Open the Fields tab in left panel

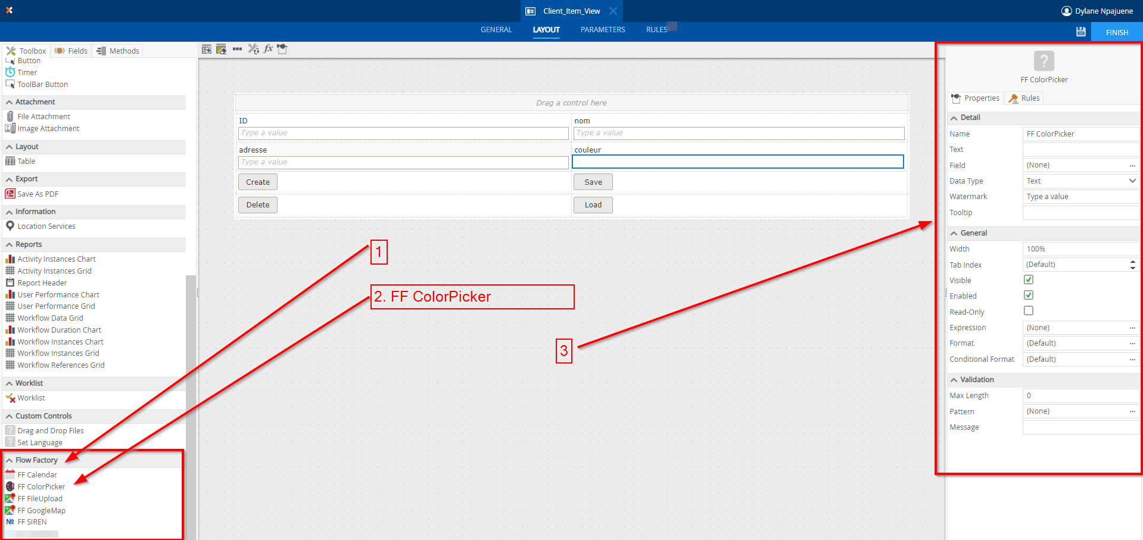point(71,51)
